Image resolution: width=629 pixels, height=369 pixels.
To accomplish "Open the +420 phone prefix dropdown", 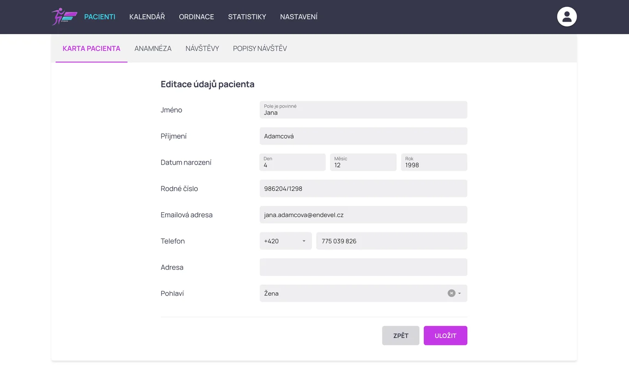I will 286,241.
